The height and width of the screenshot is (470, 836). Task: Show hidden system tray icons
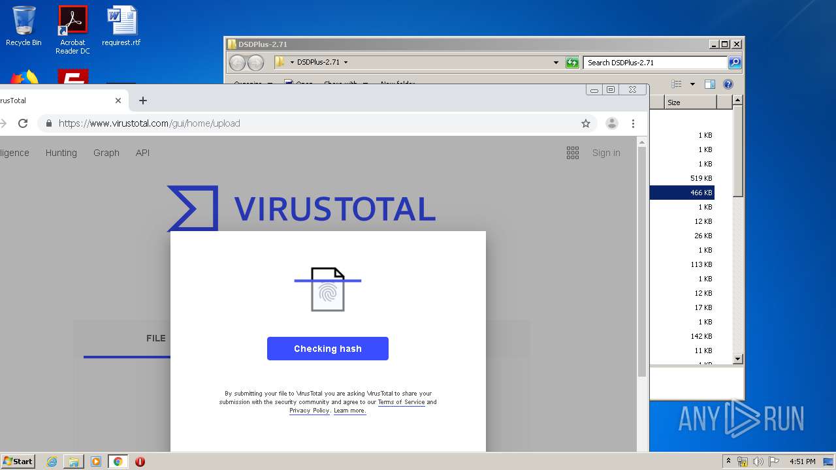[x=729, y=462]
